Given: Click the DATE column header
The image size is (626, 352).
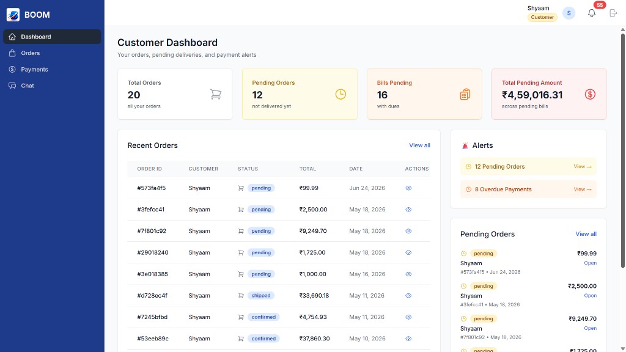Looking at the screenshot, I should [x=356, y=169].
